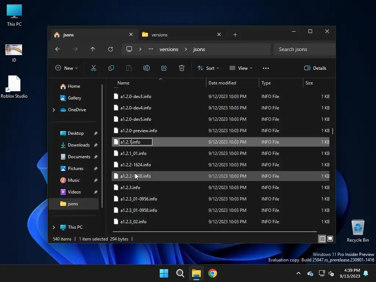Image resolution: width=376 pixels, height=282 pixels.
Task: Click the Share icon in toolbar
Action: coord(164,68)
